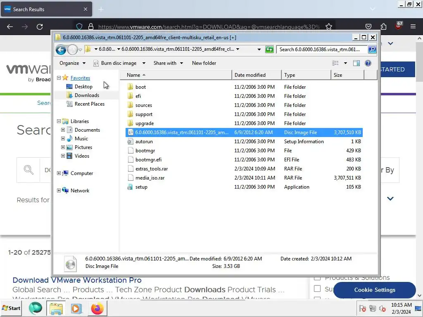Screen dimensions: 423x317
Task: Click the Explorer back navigation arrow
Action: 61,50
